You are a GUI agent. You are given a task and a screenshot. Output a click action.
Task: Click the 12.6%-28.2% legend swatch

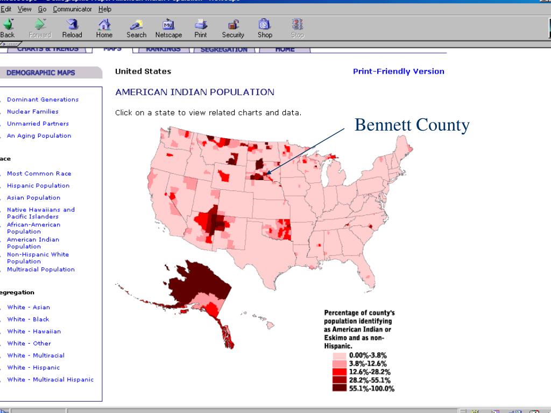pyautogui.click(x=340, y=372)
